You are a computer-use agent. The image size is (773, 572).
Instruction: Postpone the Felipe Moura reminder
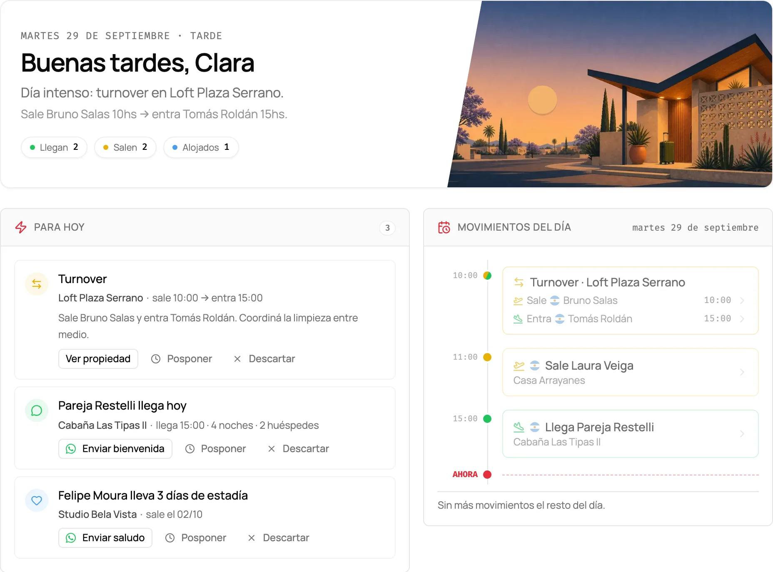coord(196,538)
